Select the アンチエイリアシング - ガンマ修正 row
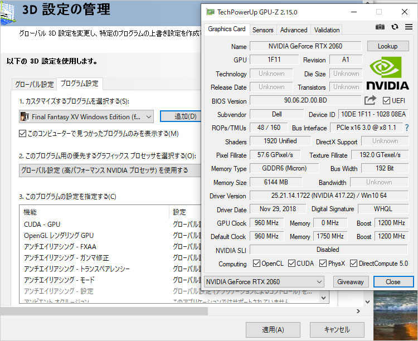The height and width of the screenshot is (341, 418). click(x=110, y=258)
